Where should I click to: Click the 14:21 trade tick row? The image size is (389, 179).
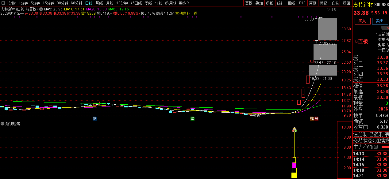click(371, 176)
